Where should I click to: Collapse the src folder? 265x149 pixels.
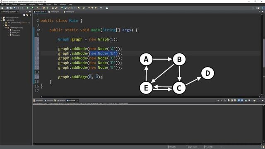(4, 25)
